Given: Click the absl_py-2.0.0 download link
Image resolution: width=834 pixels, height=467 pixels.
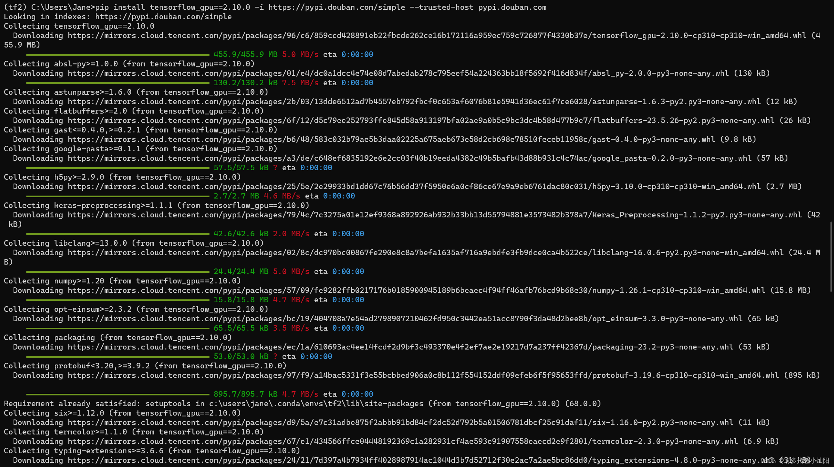Looking at the screenshot, I should pos(391,73).
